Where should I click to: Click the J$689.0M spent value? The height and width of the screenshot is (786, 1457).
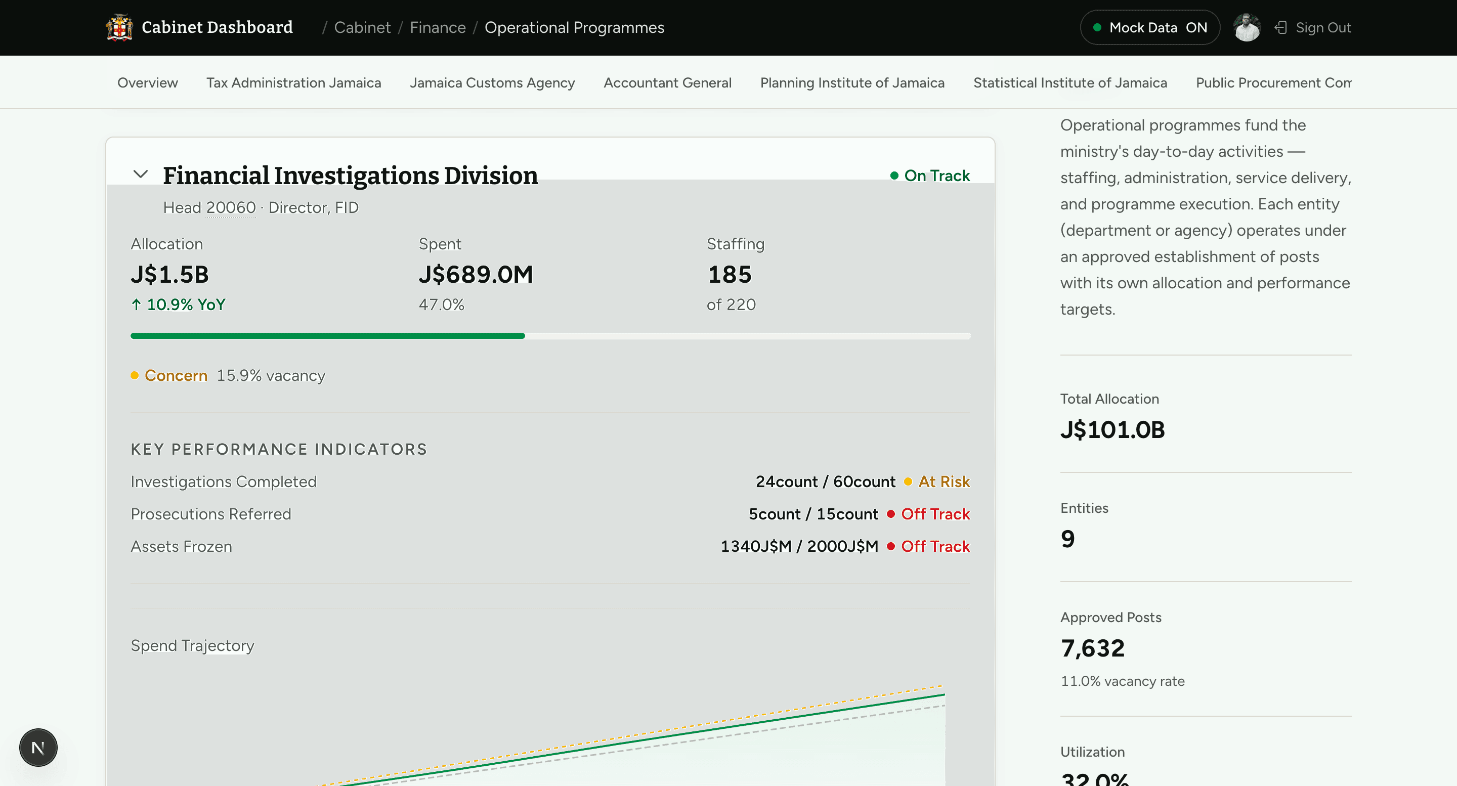coord(476,274)
